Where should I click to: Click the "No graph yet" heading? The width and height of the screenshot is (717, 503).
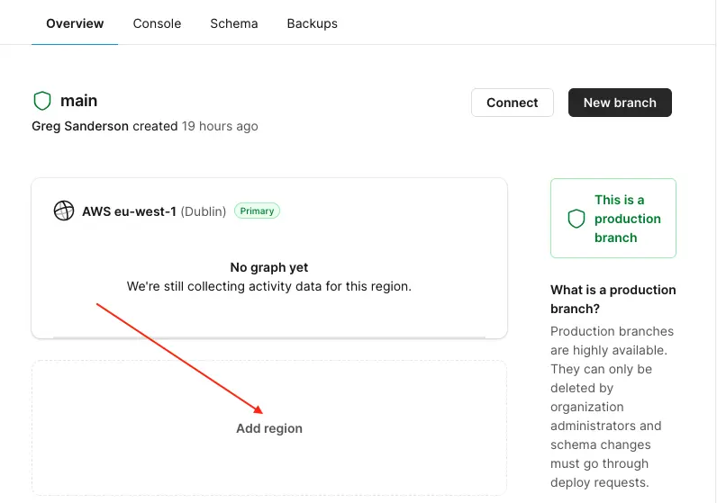[268, 267]
